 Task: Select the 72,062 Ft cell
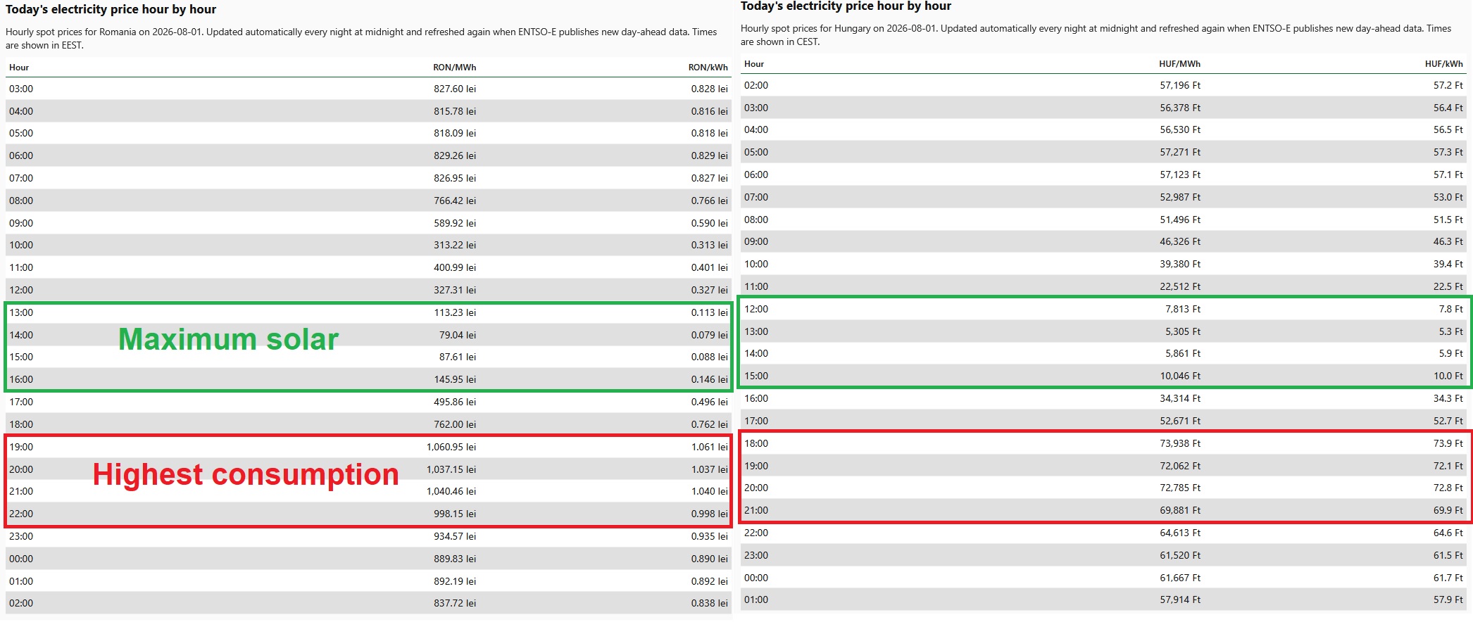(1180, 466)
